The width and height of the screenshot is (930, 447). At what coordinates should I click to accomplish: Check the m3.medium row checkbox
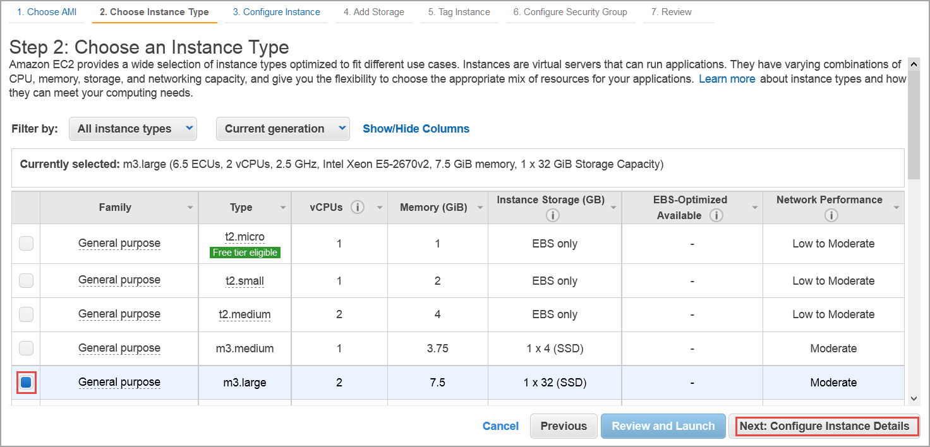[x=25, y=348]
